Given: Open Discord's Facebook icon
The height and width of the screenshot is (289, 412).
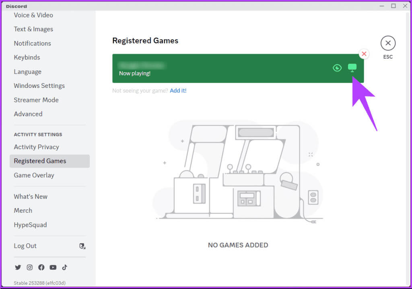Looking at the screenshot, I should 41,267.
